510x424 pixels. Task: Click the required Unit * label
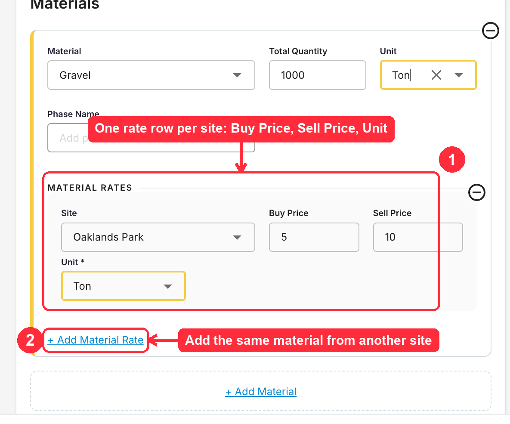(x=73, y=262)
